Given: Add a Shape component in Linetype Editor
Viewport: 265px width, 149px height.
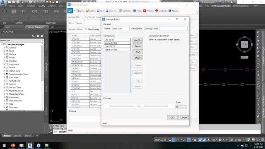Looking at the screenshot, I should click(138, 58).
